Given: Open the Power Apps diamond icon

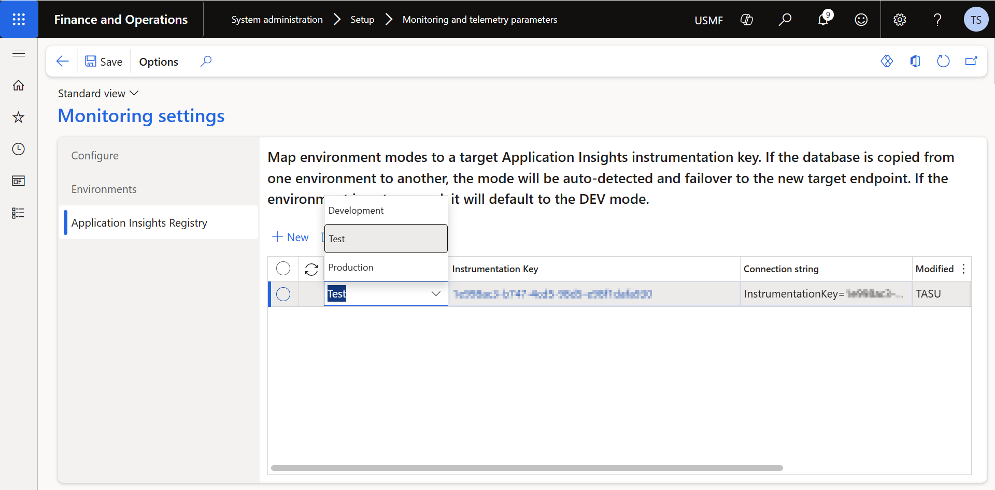Looking at the screenshot, I should pos(887,62).
